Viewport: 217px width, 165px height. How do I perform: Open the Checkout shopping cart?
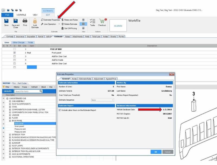pos(102,21)
